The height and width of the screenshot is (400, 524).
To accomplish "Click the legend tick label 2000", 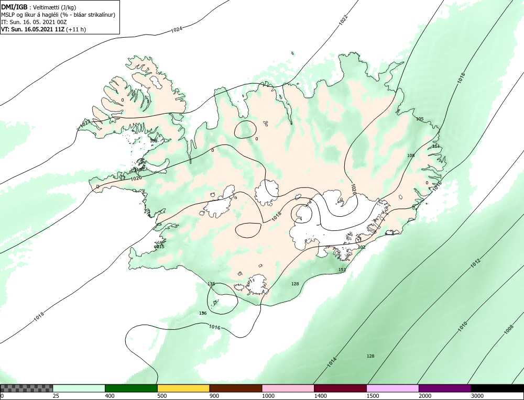I will point(424,396).
